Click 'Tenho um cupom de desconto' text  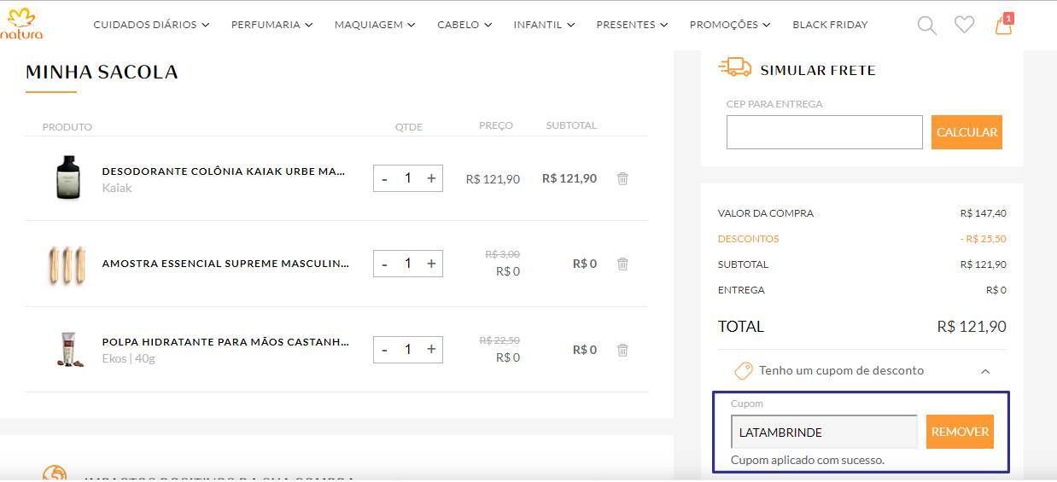[841, 370]
